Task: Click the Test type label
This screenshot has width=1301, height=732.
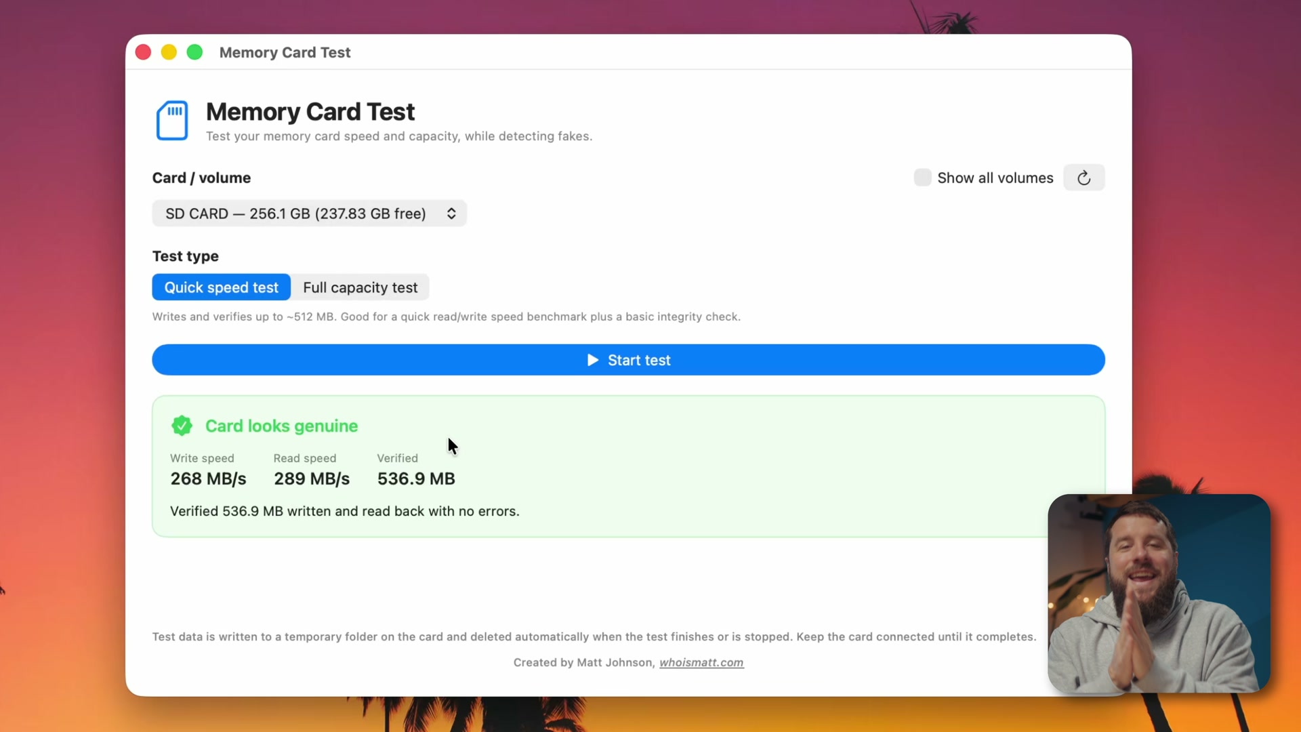Action: (x=185, y=256)
